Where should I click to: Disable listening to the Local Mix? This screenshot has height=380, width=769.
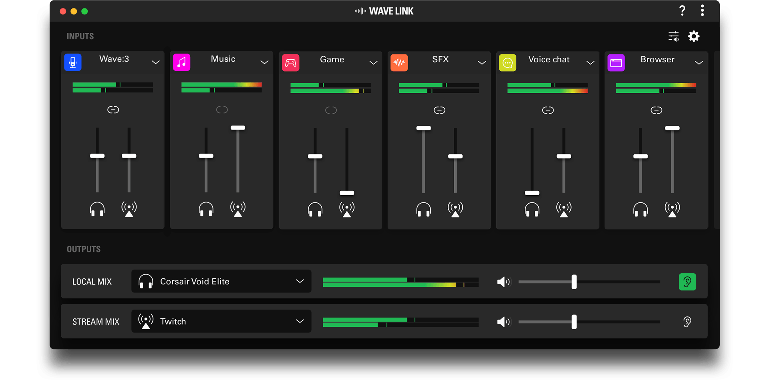point(687,282)
